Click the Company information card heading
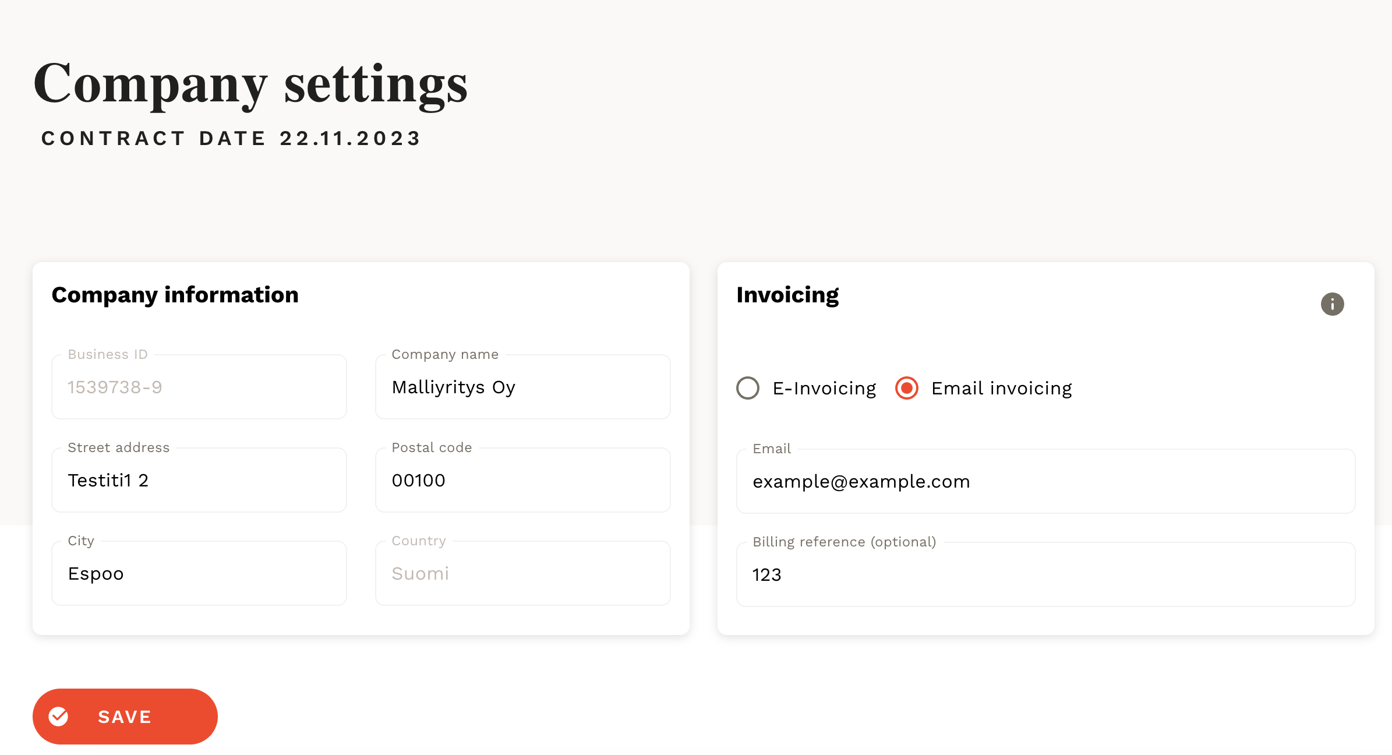This screenshot has width=1392, height=755. pos(175,295)
